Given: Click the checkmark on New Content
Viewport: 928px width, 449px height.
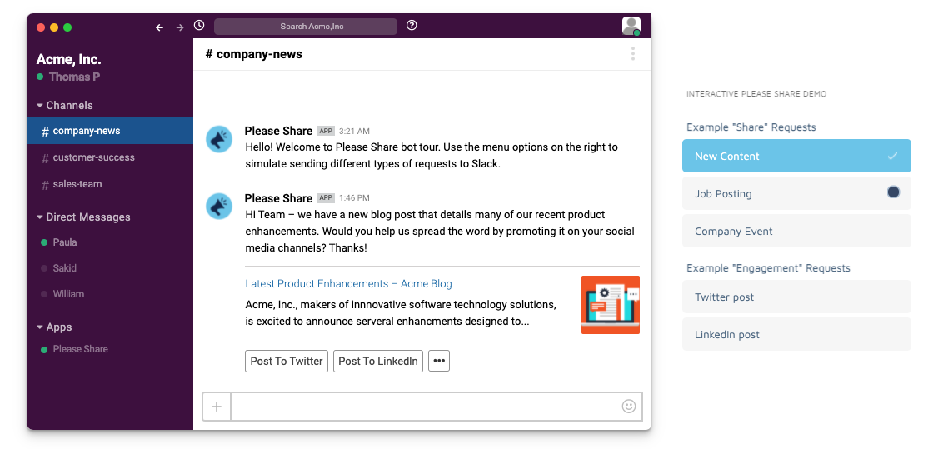Looking at the screenshot, I should click(x=892, y=156).
